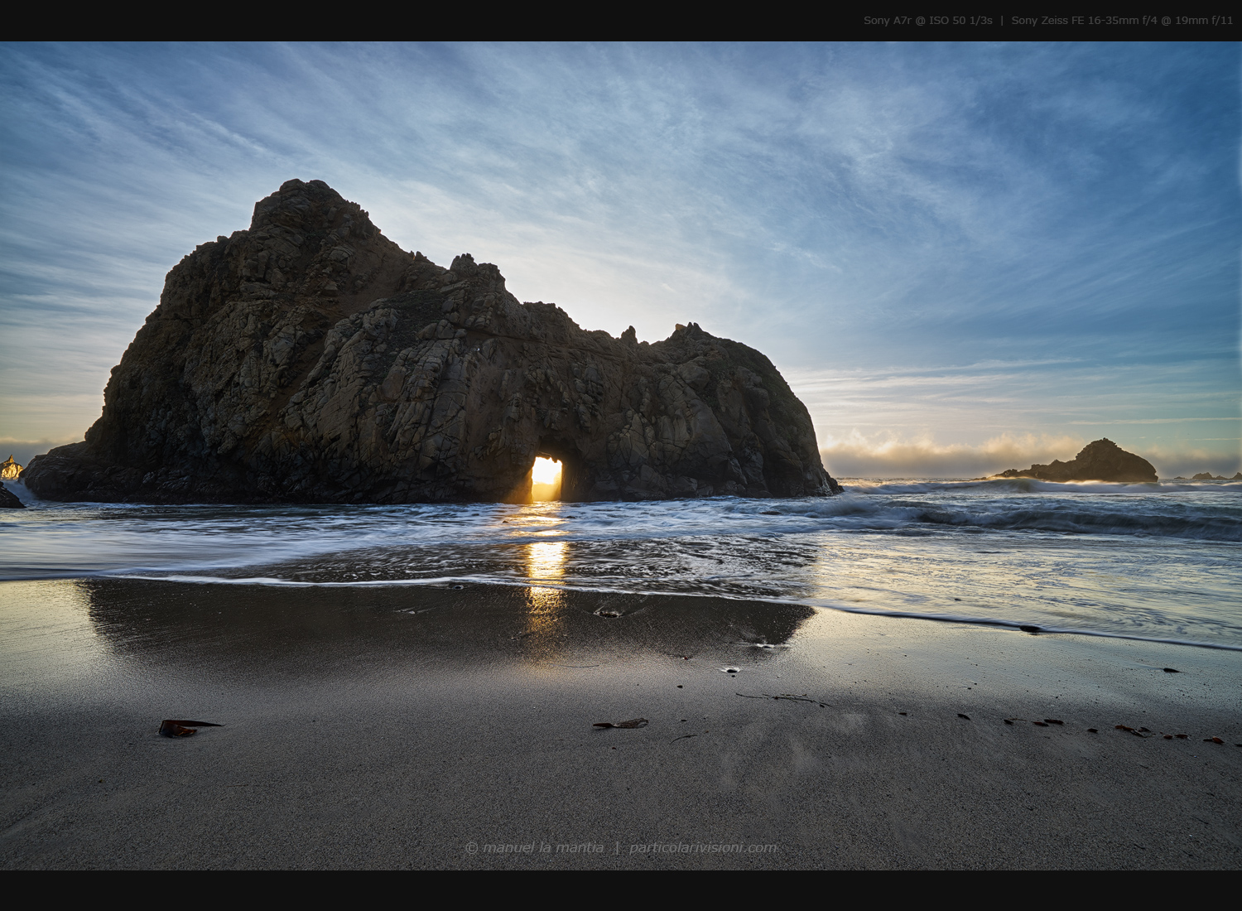Click the separator between photographer name and website

[617, 847]
